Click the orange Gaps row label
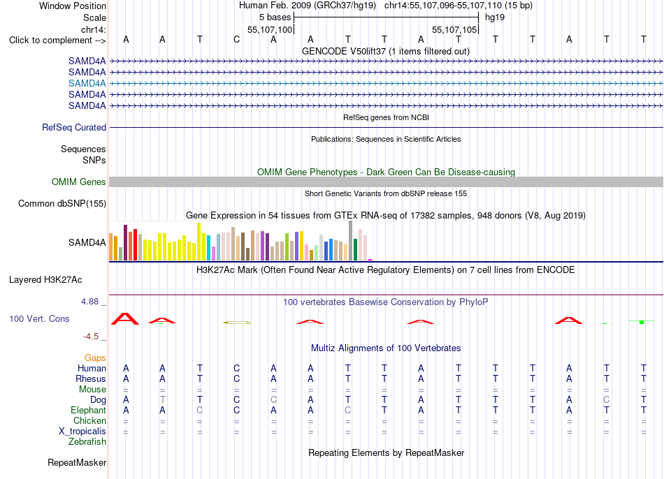The height and width of the screenshot is (479, 664). (x=95, y=358)
